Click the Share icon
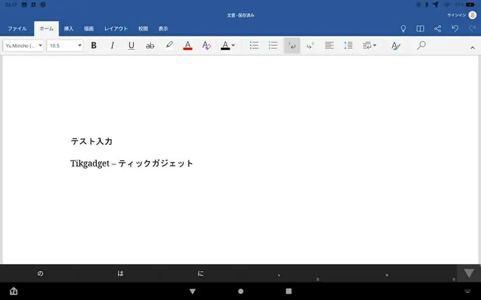This screenshot has width=481, height=300. (438, 28)
